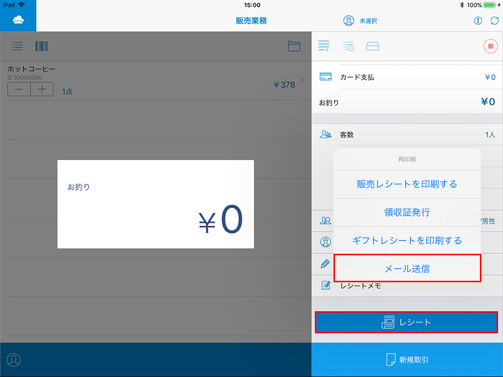Open transaction history list-clock icon
This screenshot has height=377, width=503.
tap(348, 46)
